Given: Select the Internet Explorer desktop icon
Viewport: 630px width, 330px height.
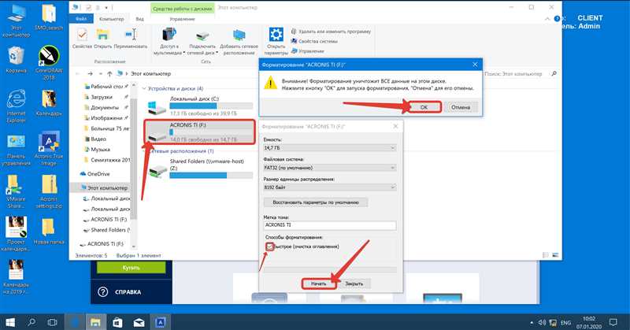Looking at the screenshot, I should click(16, 106).
